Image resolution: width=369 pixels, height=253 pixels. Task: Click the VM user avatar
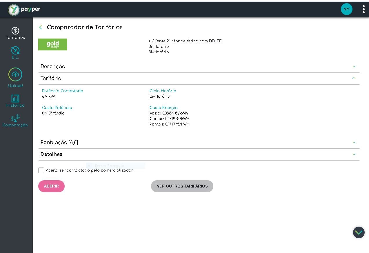pyautogui.click(x=346, y=9)
